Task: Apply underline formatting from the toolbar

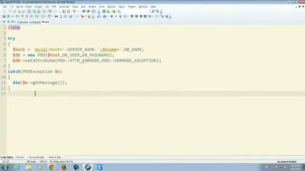Action: pyautogui.click(x=120, y=17)
